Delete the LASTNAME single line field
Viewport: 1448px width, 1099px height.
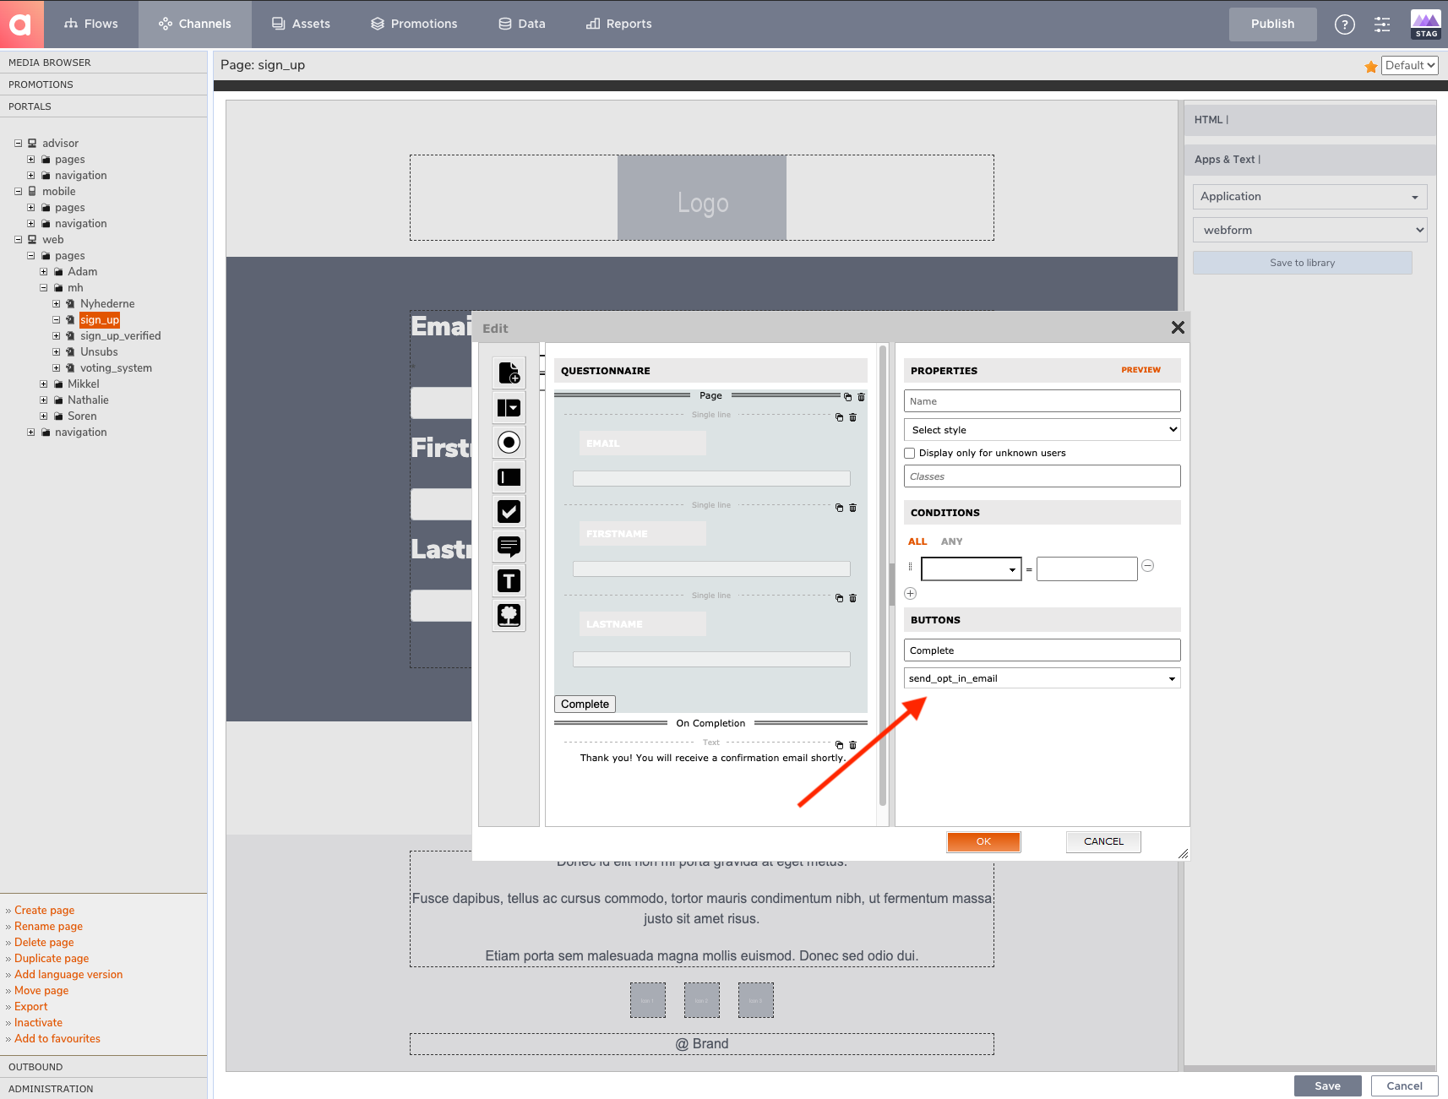[852, 598]
